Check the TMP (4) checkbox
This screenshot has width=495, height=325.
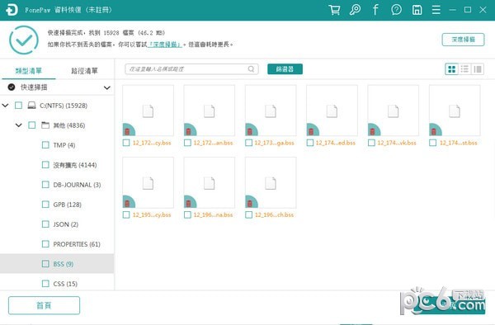(45, 145)
